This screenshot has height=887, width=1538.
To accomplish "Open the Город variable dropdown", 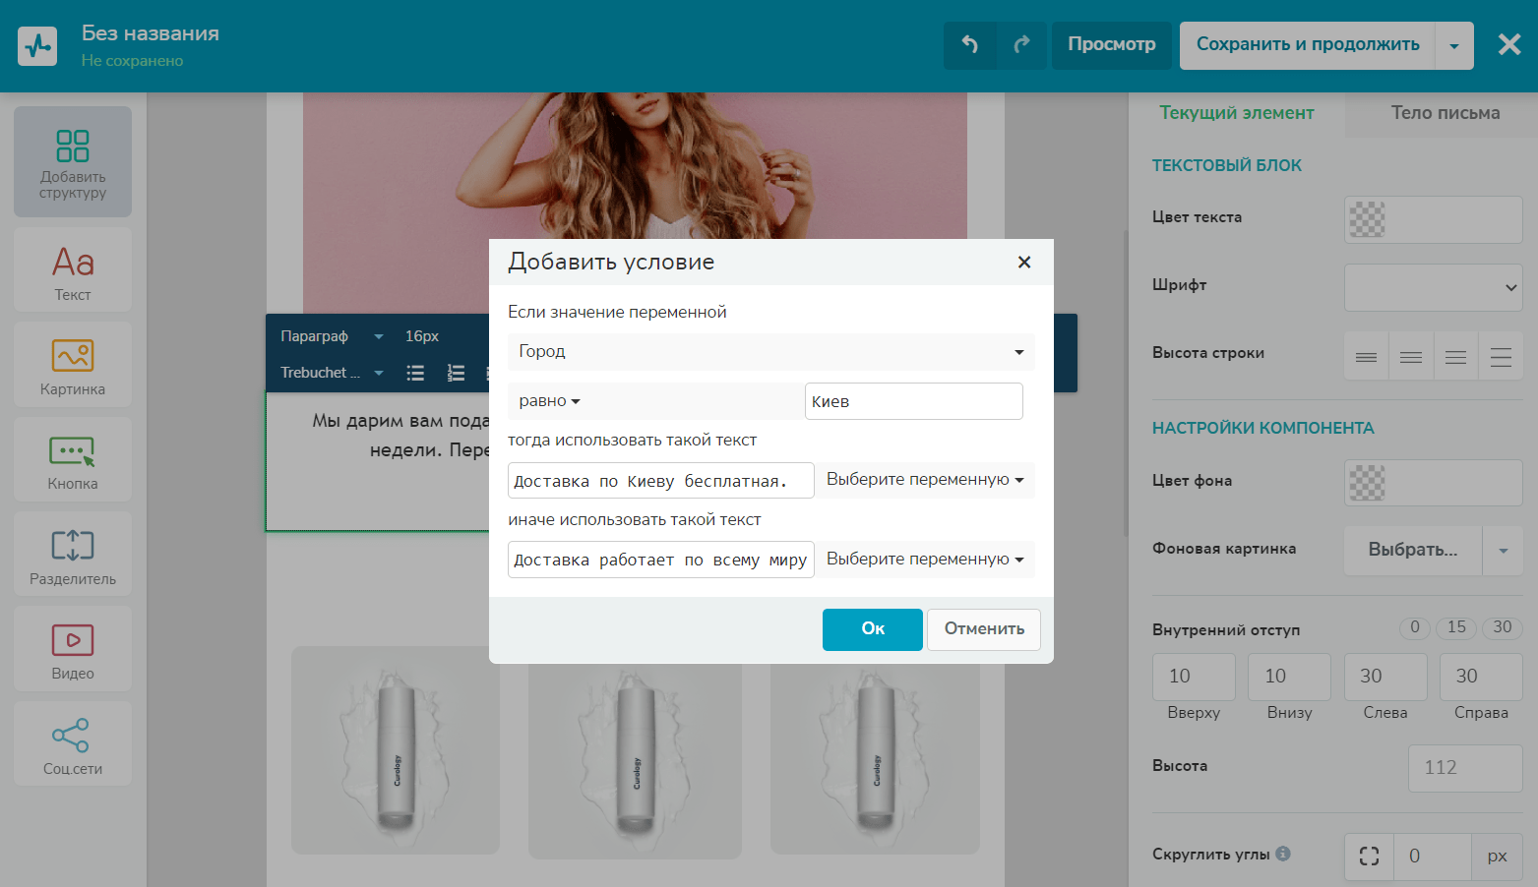I will coord(770,352).
